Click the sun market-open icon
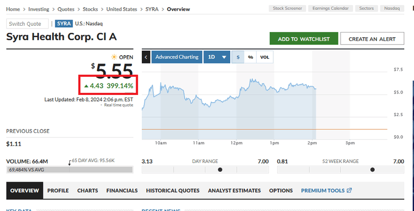414x211 pixels. 114,57
